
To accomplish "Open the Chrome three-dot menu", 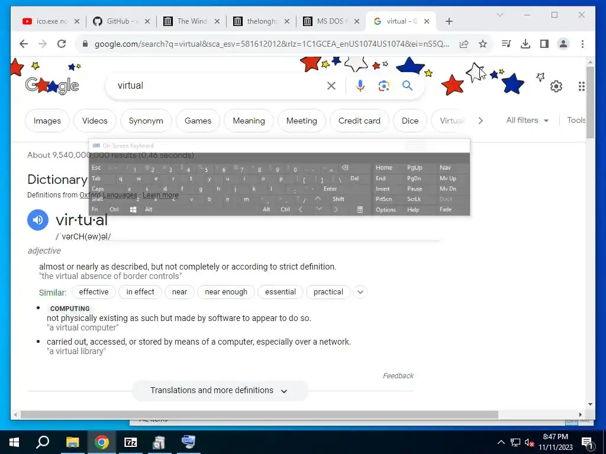I will (582, 44).
